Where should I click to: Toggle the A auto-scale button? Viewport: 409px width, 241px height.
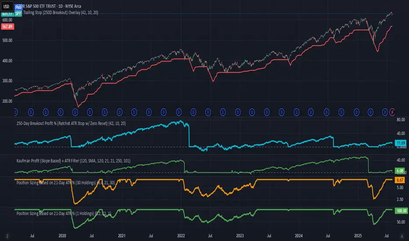coord(402,236)
